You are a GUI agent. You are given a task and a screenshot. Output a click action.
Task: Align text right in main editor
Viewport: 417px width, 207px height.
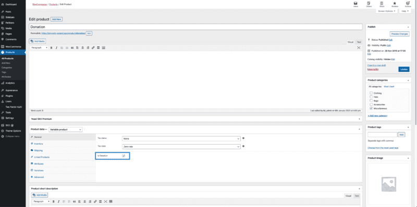(x=88, y=48)
